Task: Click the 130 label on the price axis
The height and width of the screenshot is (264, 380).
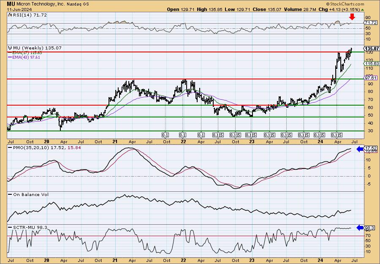Action: click(x=369, y=53)
